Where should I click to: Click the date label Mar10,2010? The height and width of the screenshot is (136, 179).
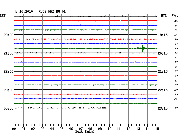(23, 12)
